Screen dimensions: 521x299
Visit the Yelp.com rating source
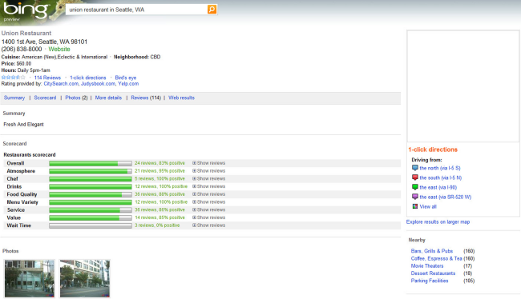[128, 84]
